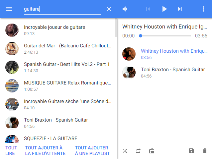Viewport: 212px width, 159px height.
Task: Start playback with the play button
Action: [x=164, y=9]
